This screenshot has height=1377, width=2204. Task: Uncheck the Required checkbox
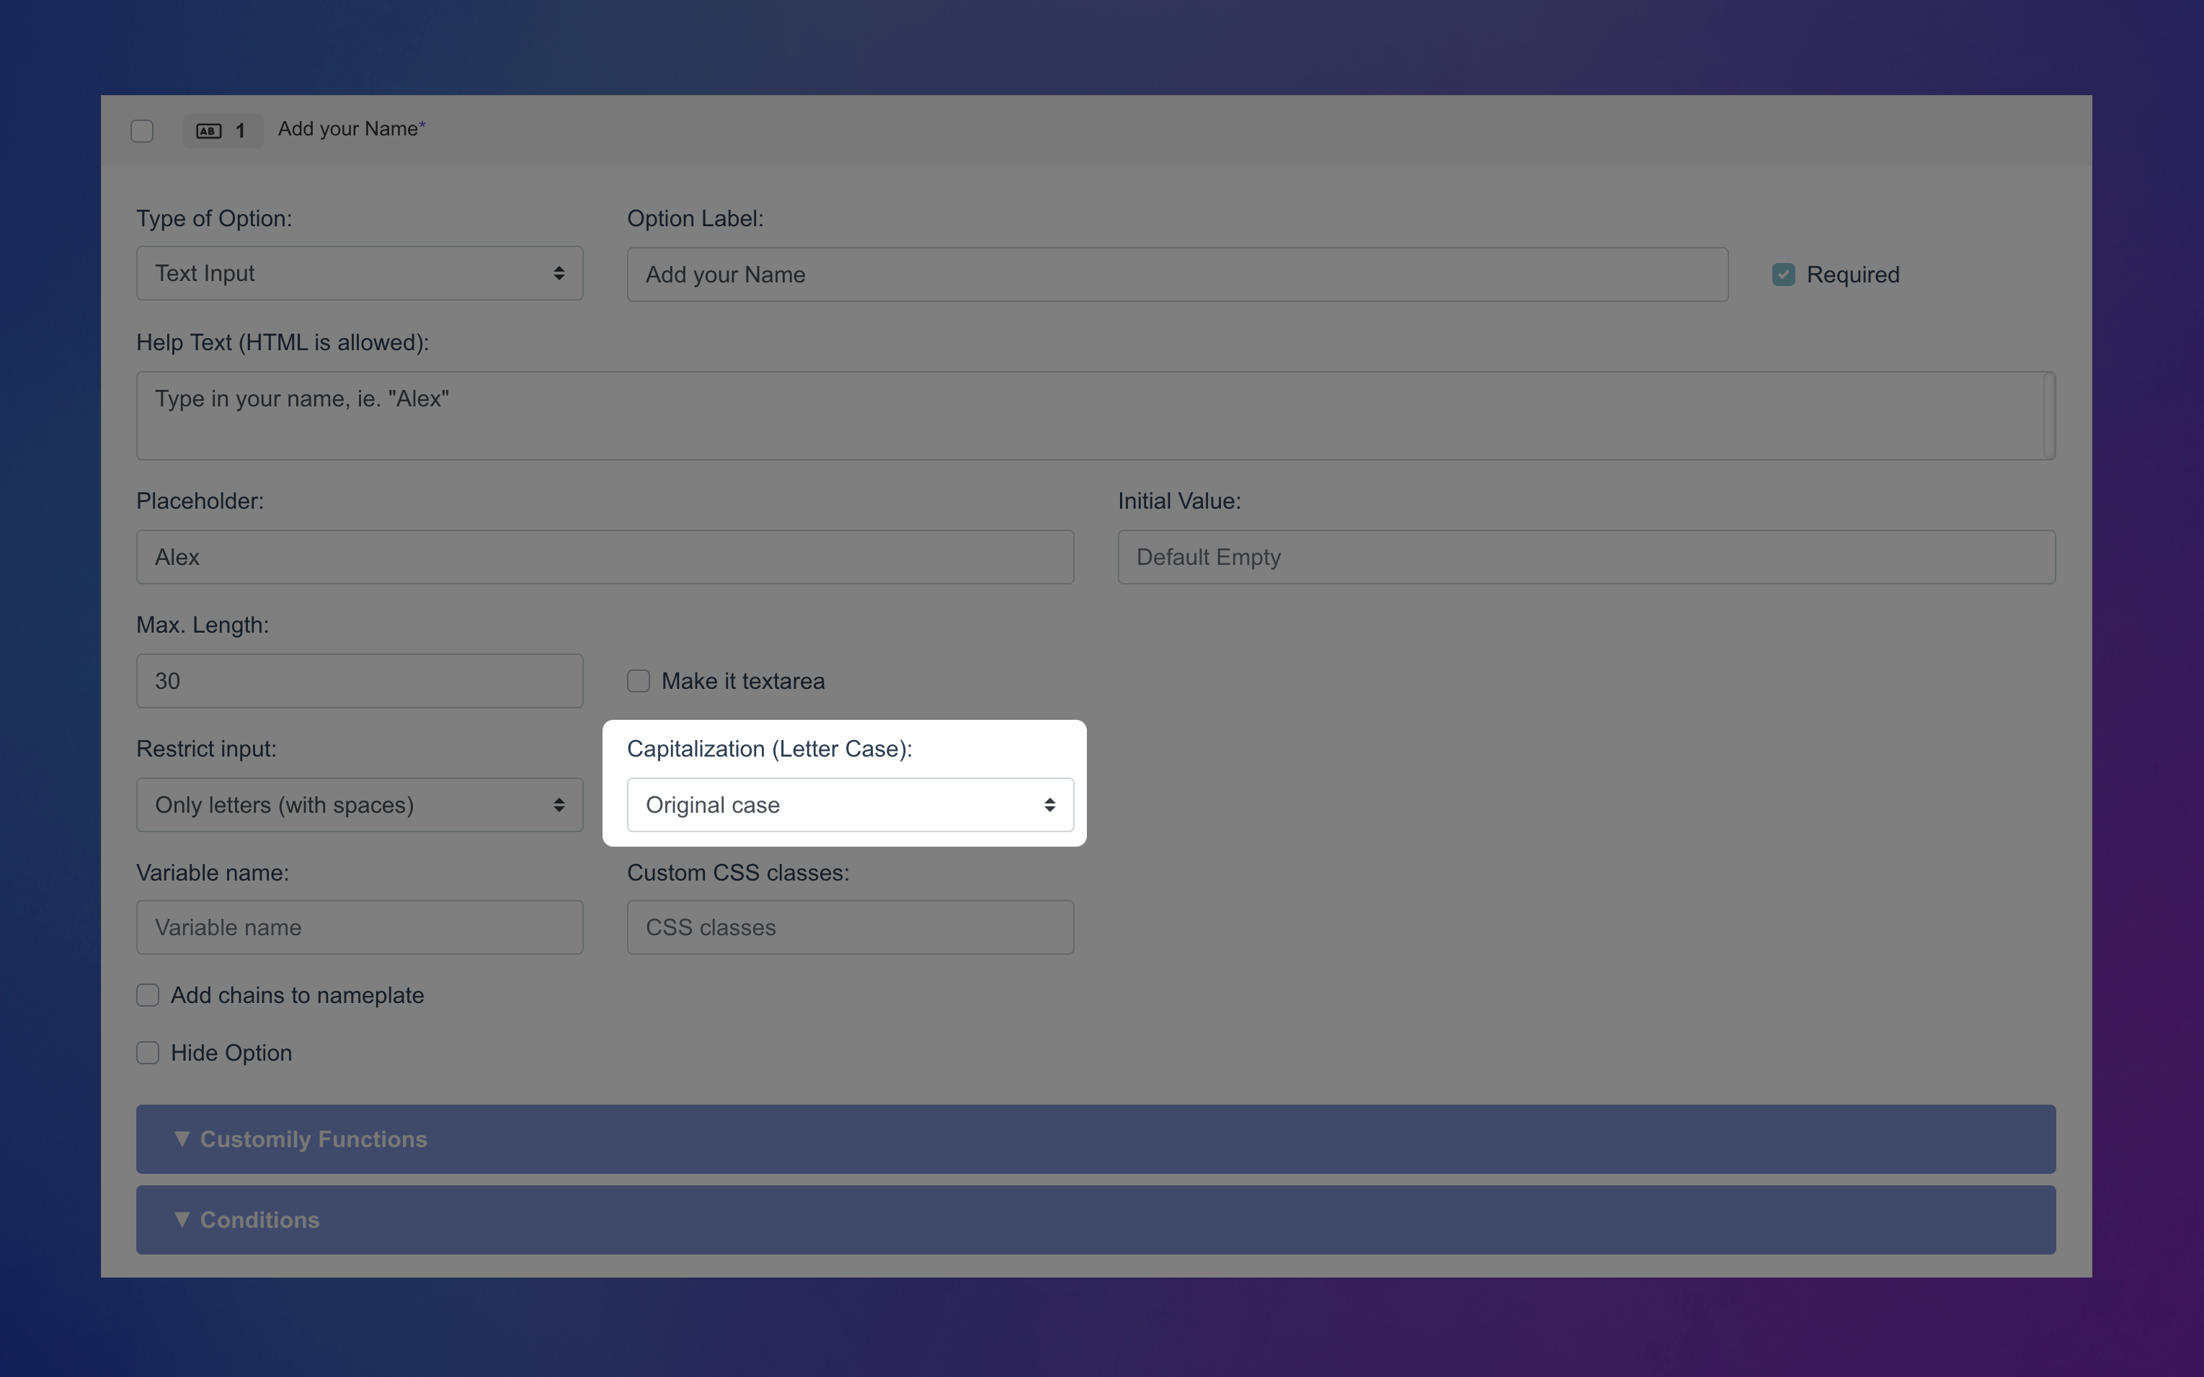(1782, 274)
